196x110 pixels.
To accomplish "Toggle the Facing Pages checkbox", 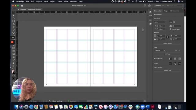I will (x=170, y=29).
